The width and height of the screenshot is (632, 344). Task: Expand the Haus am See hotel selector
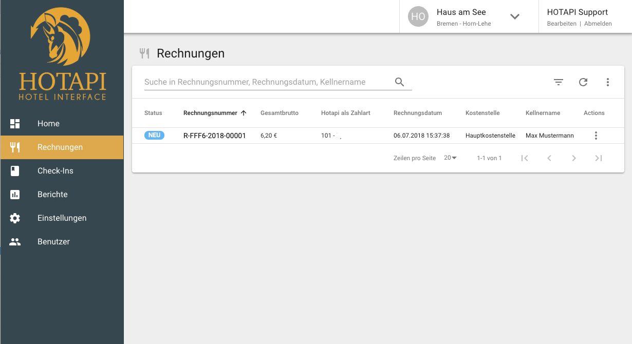[515, 16]
